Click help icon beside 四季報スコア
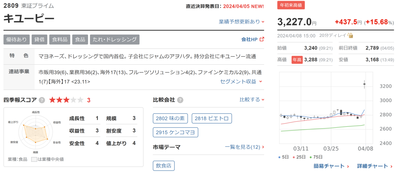The height and width of the screenshot is (173, 401). [42, 100]
